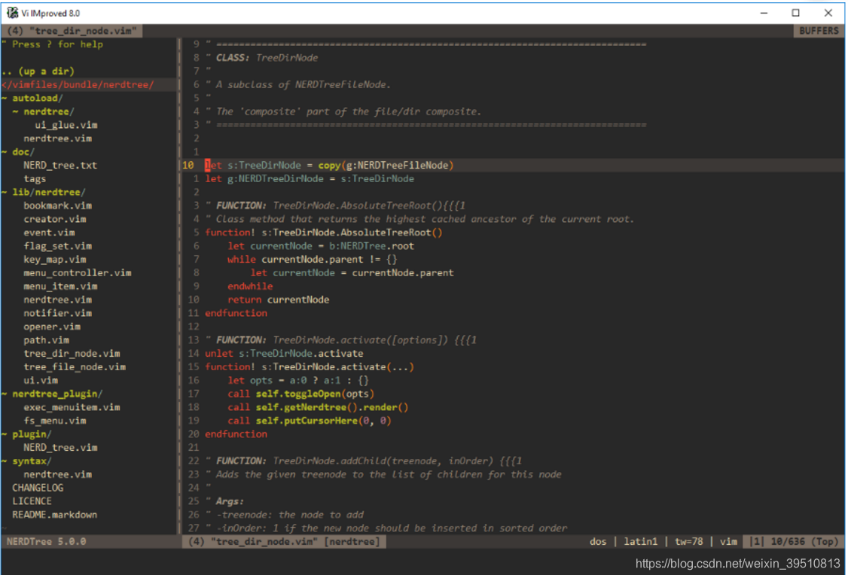Open tree_file_node.vim file
The height and width of the screenshot is (578, 848).
[x=75, y=367]
